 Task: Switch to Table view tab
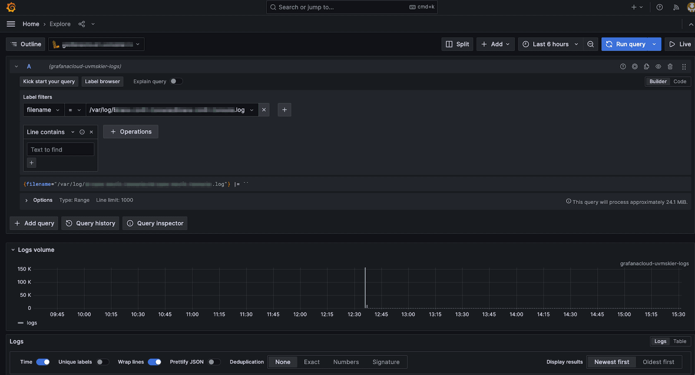point(680,341)
